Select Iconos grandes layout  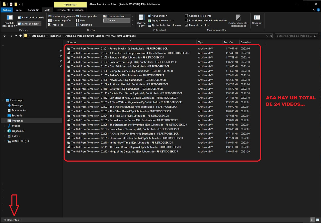[87, 16]
